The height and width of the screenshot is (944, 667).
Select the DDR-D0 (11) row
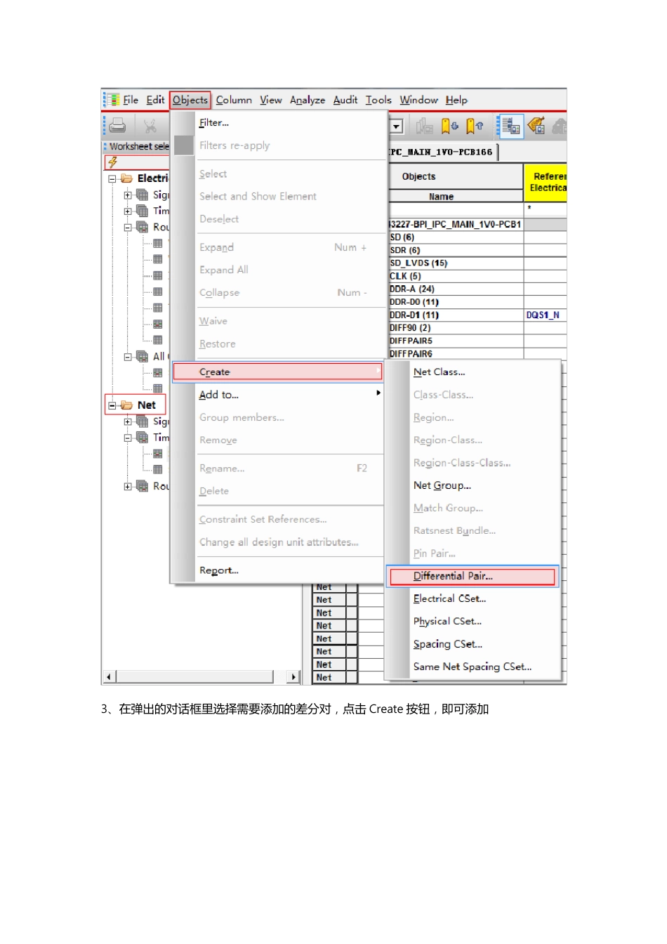(456, 302)
